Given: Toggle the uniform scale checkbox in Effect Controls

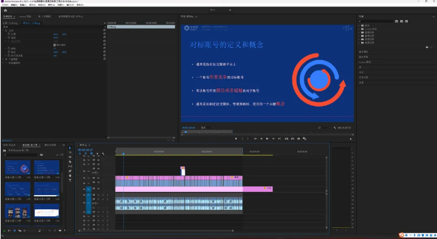Looking at the screenshot, I should pos(54,45).
